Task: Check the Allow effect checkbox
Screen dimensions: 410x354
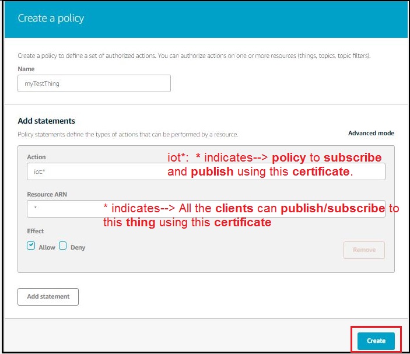Action: point(31,246)
